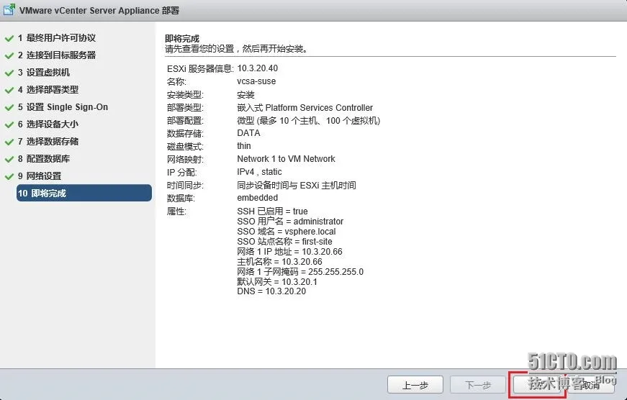Image resolution: width=627 pixels, height=400 pixels.
Task: Click the database value embedded
Action: coord(258,198)
